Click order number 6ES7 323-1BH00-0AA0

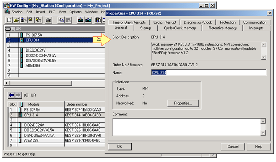click(83, 135)
